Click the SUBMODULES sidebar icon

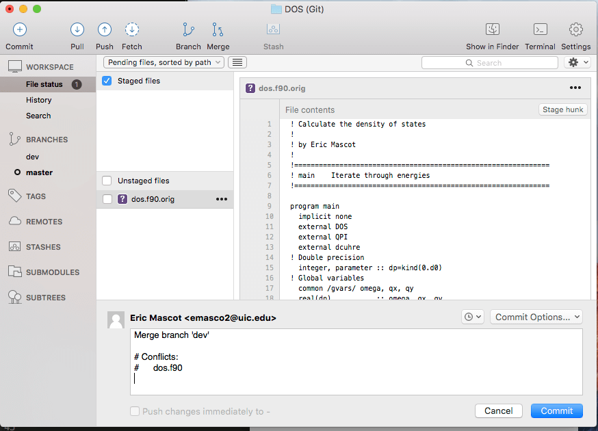click(15, 272)
